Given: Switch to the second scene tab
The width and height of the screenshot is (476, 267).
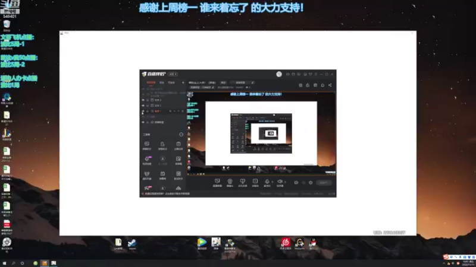Looking at the screenshot, I should pyautogui.click(x=162, y=82).
